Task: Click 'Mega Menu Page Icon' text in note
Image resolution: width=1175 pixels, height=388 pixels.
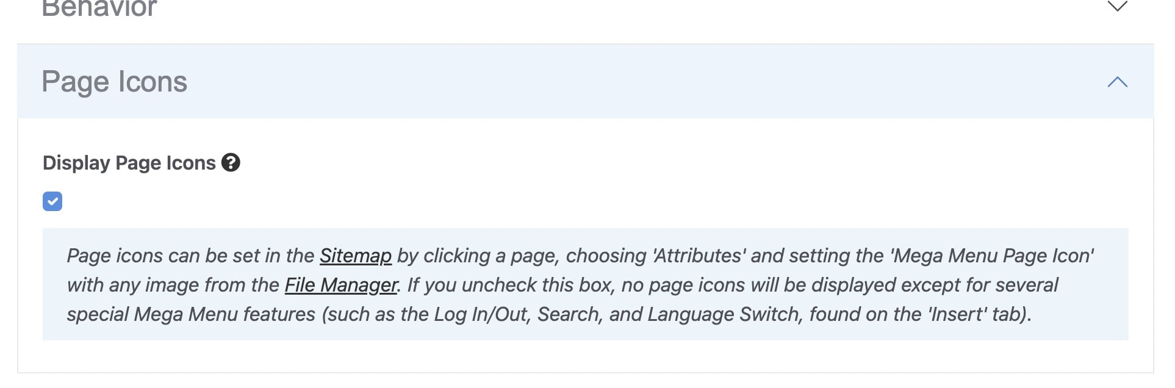Action: (992, 256)
